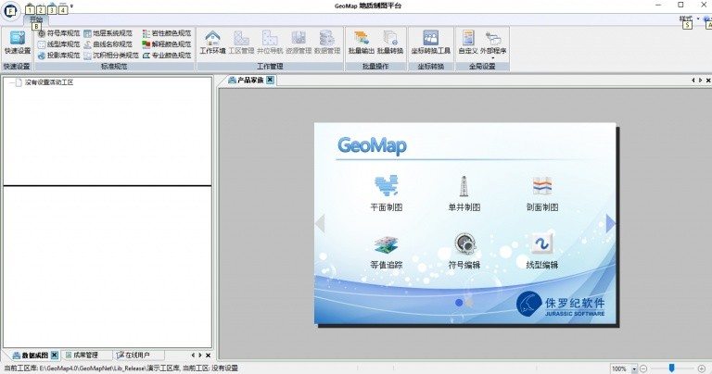Launch 单井制图 single well mapping
712x374 pixels.
464,193
